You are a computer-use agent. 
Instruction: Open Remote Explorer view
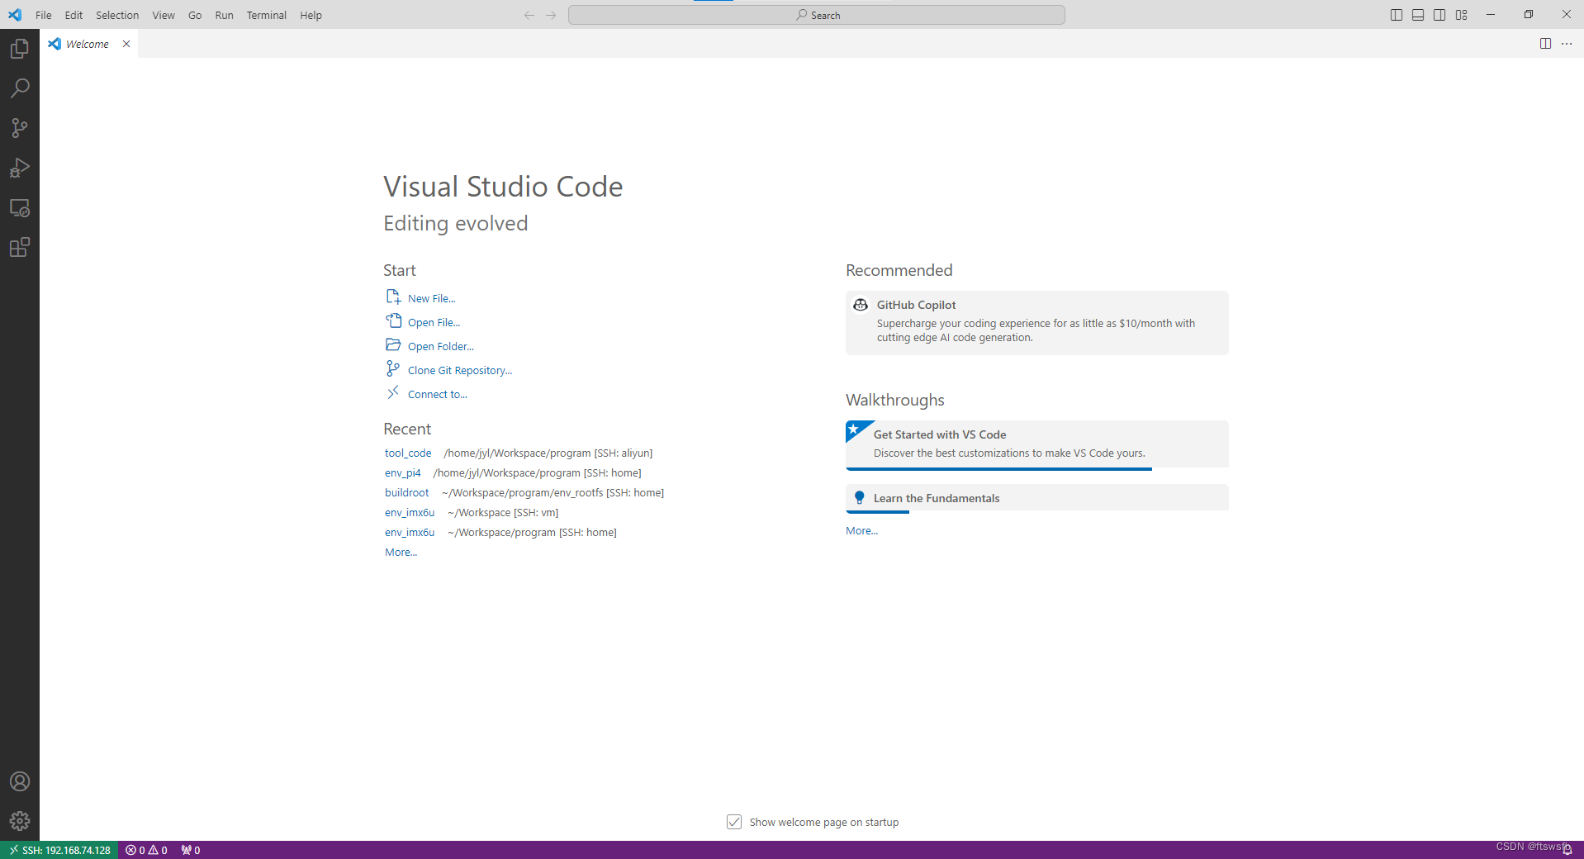pos(20,207)
